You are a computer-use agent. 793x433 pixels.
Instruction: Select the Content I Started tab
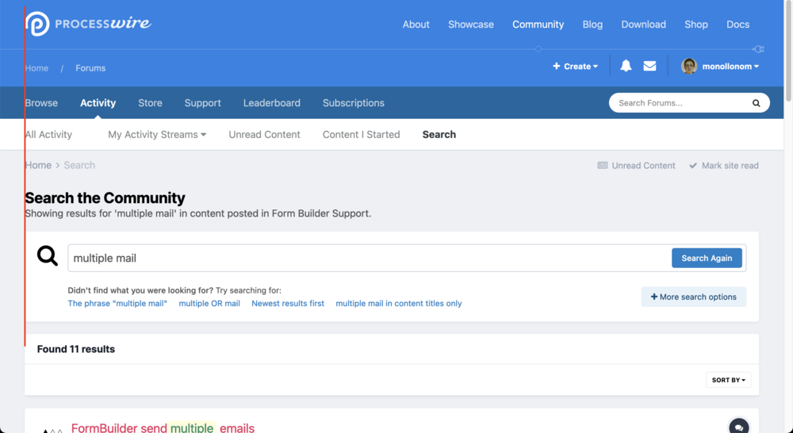coord(361,135)
